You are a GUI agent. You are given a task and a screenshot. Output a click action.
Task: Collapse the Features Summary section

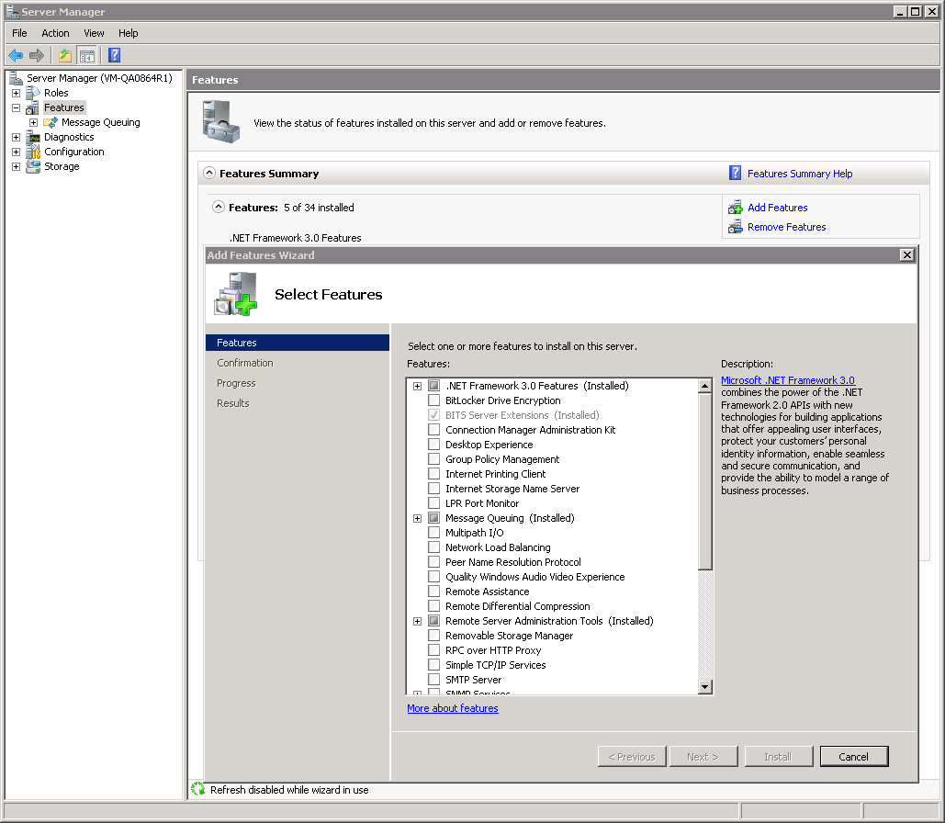point(209,174)
